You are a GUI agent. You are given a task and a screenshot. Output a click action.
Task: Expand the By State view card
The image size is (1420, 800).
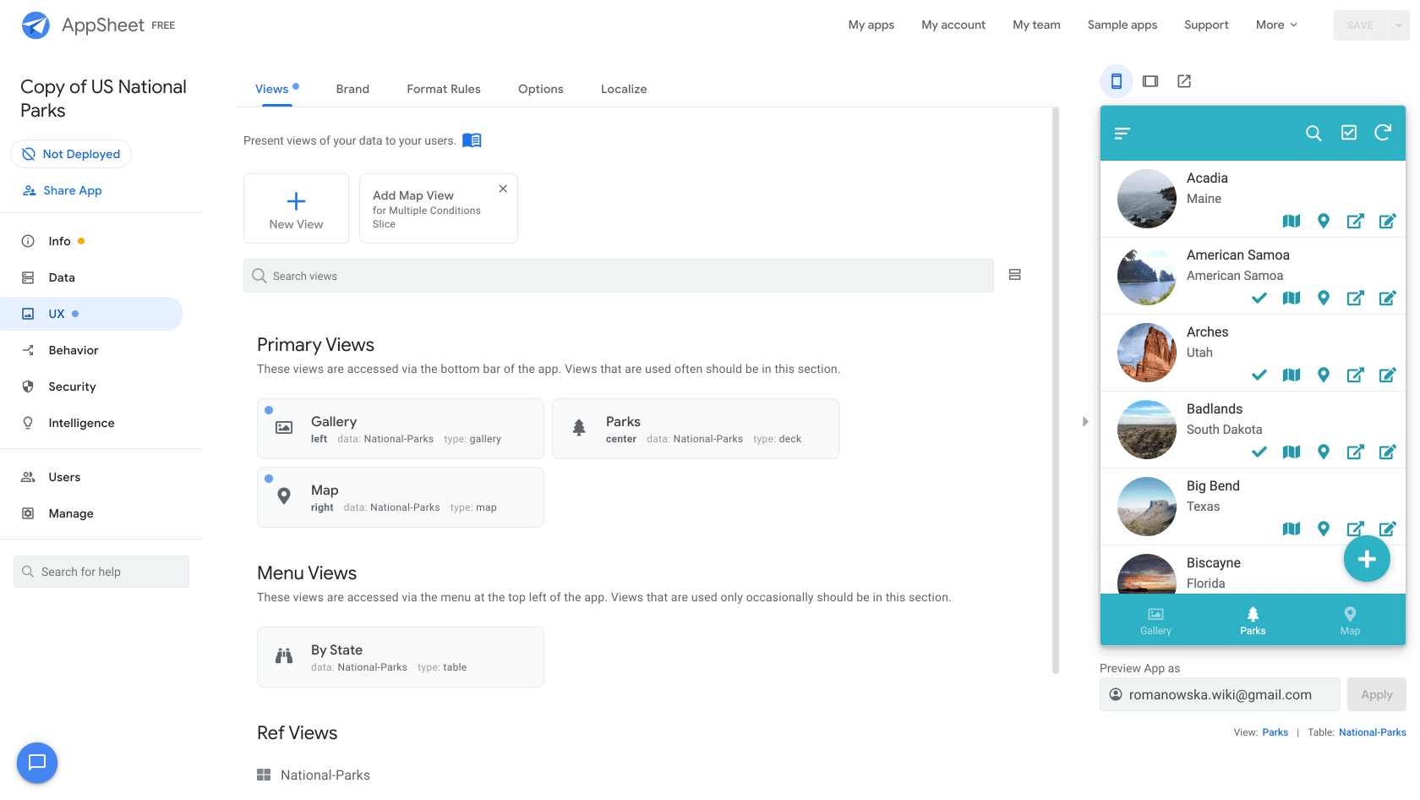pos(401,657)
